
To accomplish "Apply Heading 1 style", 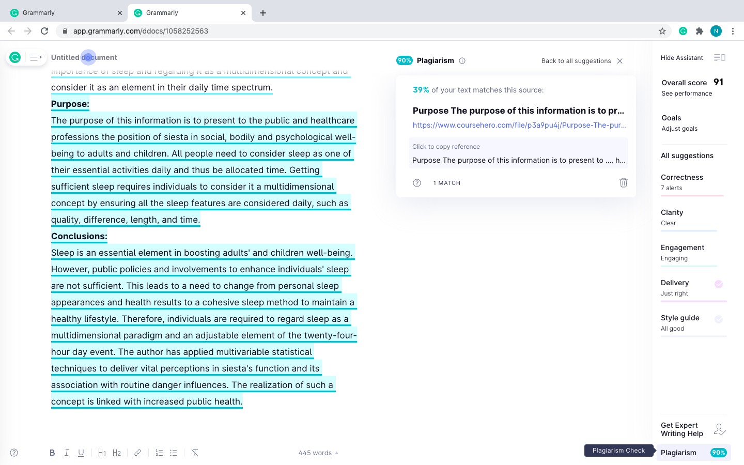I will pyautogui.click(x=102, y=453).
